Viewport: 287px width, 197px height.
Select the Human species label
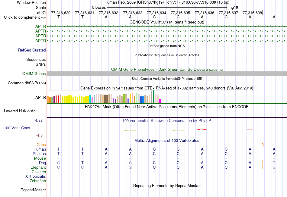point(40,149)
